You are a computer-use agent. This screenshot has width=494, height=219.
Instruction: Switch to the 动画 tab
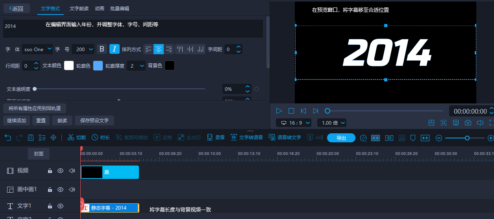100,8
